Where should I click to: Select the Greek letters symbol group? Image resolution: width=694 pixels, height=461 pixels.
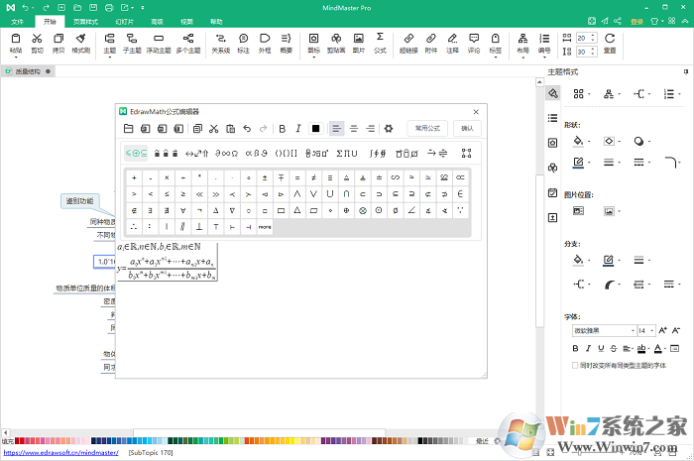coord(256,153)
